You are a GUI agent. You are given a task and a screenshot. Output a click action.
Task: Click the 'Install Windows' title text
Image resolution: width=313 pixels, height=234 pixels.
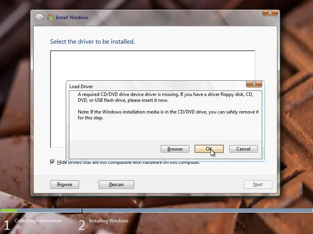tap(72, 18)
